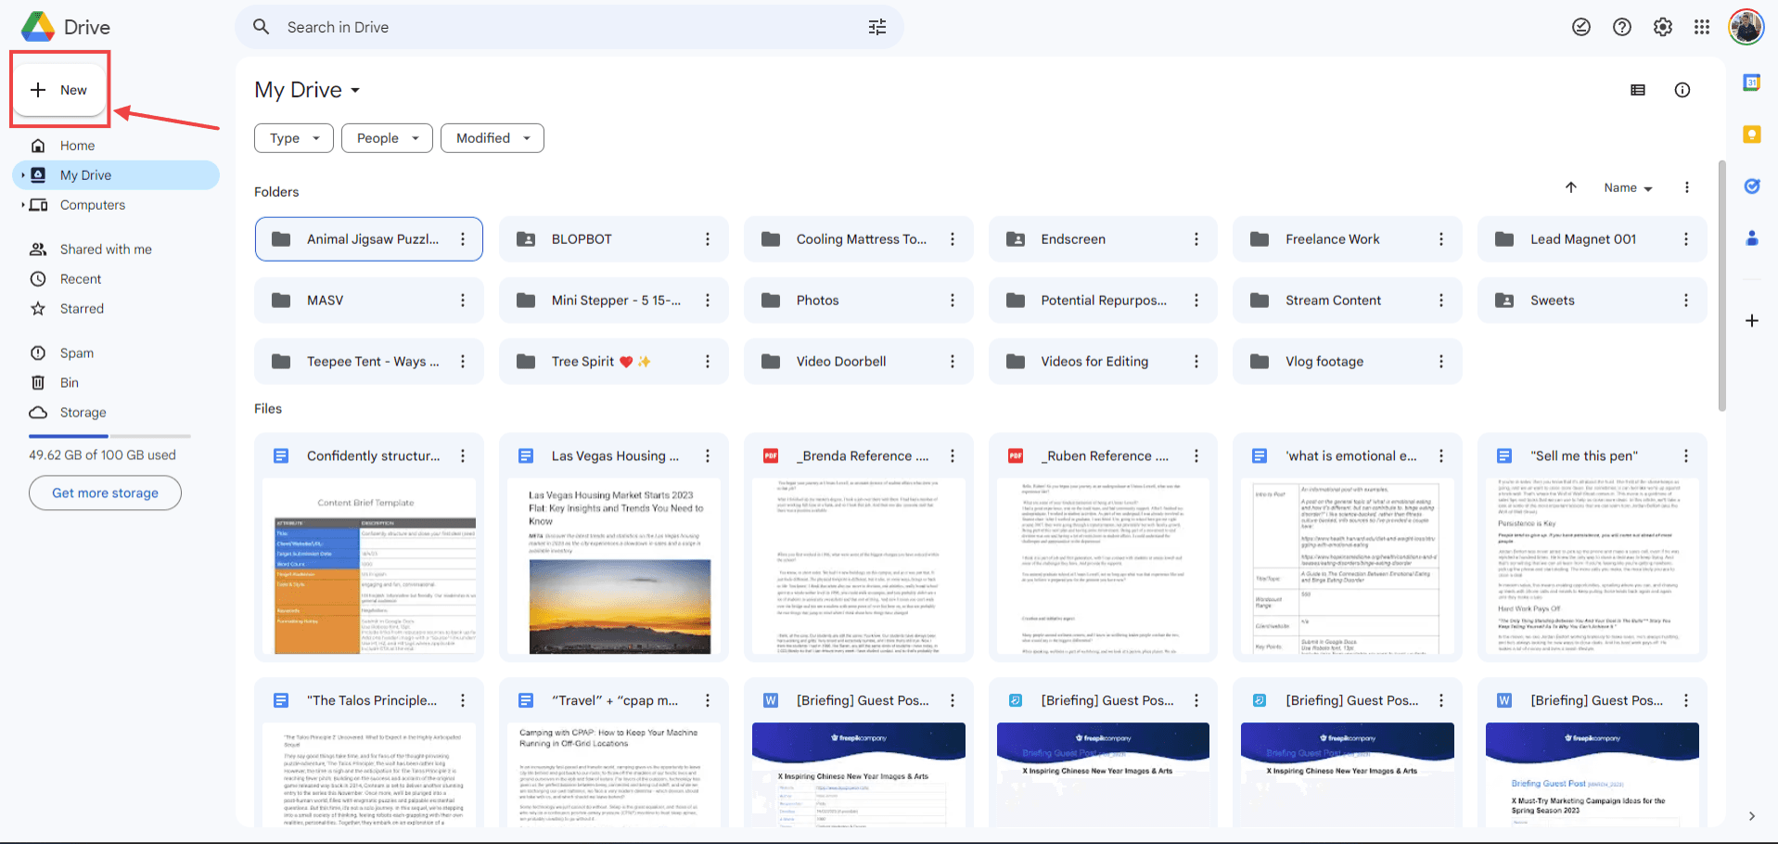Show the side panel chevron
1778x844 pixels.
coord(1752,816)
